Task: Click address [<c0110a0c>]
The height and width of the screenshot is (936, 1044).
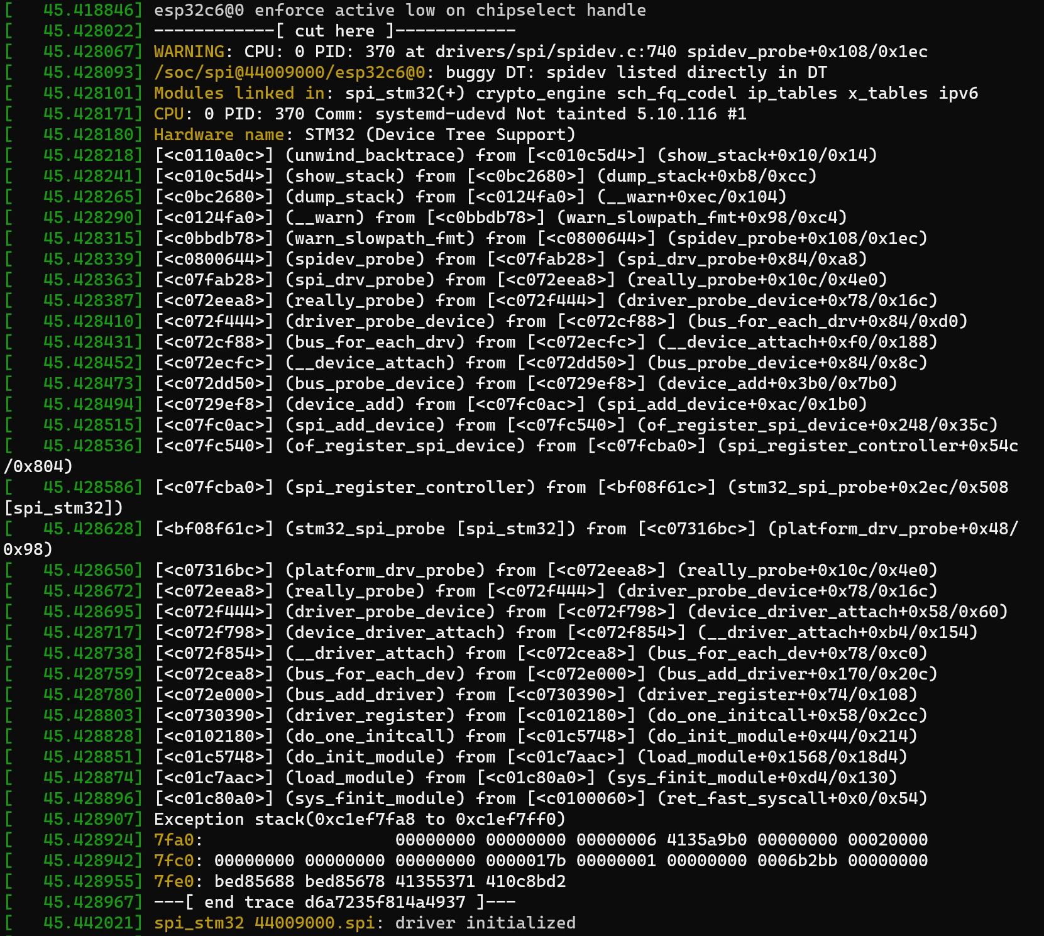Action: (x=214, y=155)
